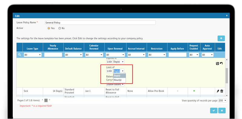The image size is (242, 119).
Task: Click the green Request Enabled dot for Sick
Action: (x=194, y=91)
